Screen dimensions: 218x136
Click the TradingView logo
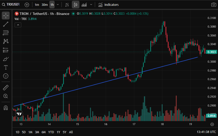pos(19,114)
